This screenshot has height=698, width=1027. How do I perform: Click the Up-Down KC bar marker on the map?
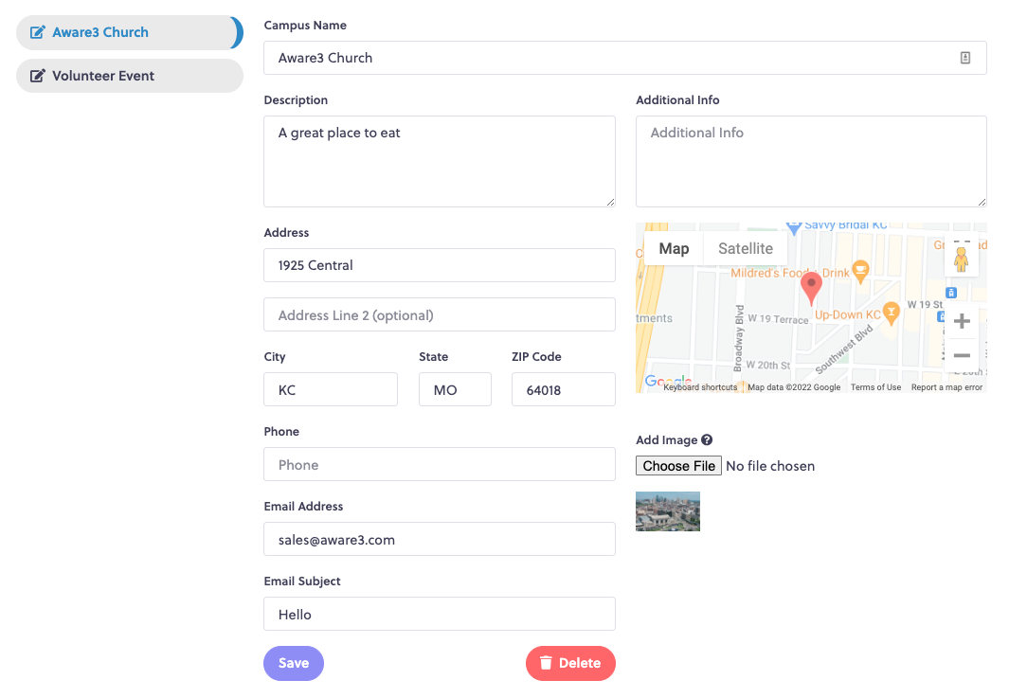point(891,313)
